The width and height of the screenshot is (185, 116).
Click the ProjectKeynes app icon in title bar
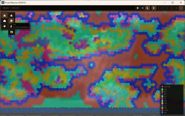3,3
